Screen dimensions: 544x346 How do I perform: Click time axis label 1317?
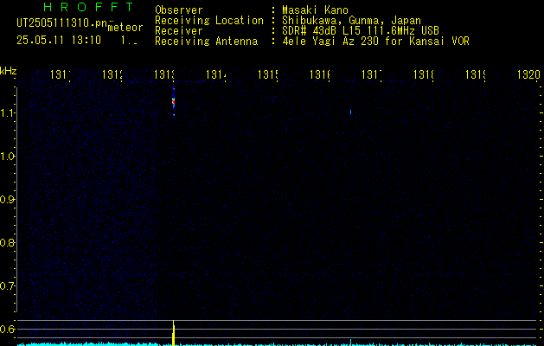pyautogui.click(x=372, y=74)
